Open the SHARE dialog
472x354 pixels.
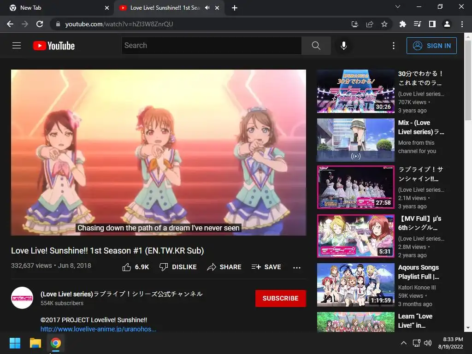(x=224, y=267)
